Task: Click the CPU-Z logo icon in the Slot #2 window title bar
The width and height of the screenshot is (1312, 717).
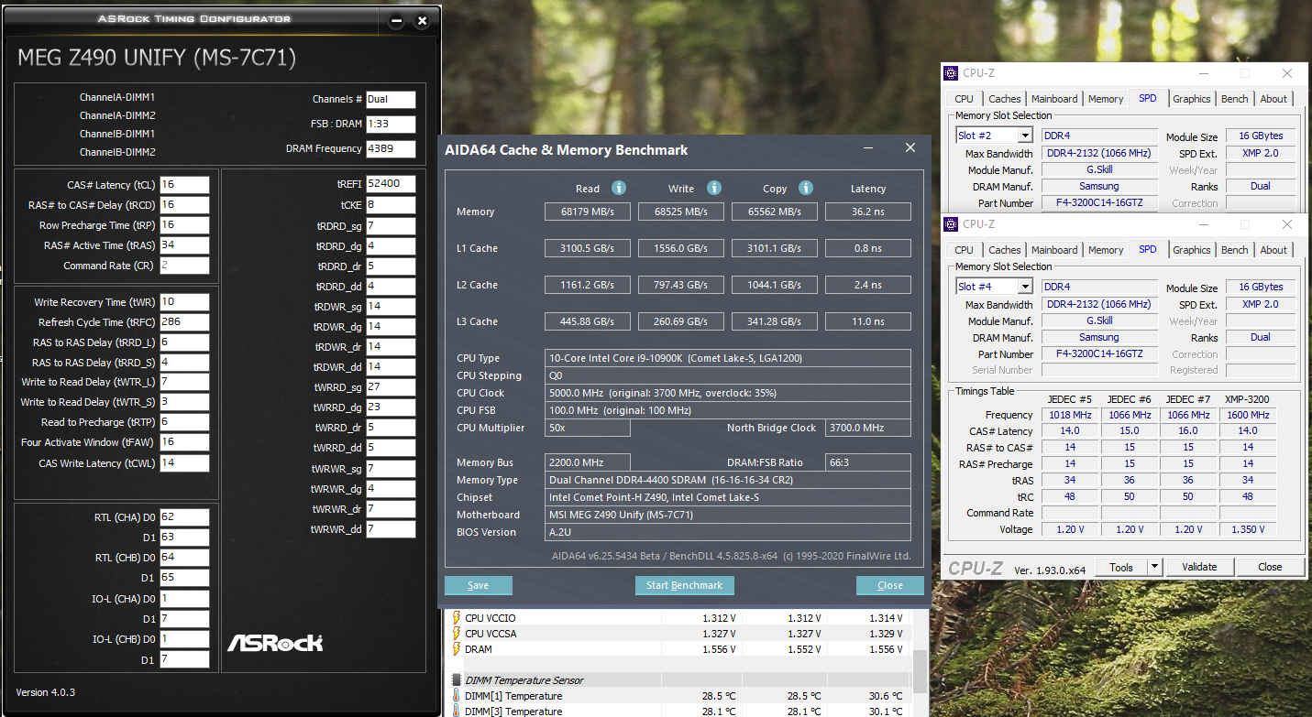Action: (953, 73)
